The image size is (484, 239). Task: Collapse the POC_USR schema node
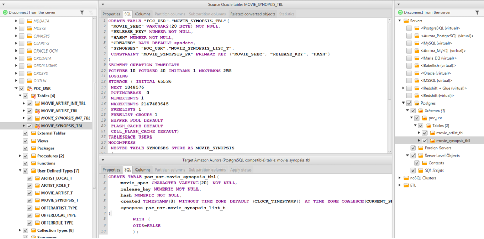coord(16,88)
